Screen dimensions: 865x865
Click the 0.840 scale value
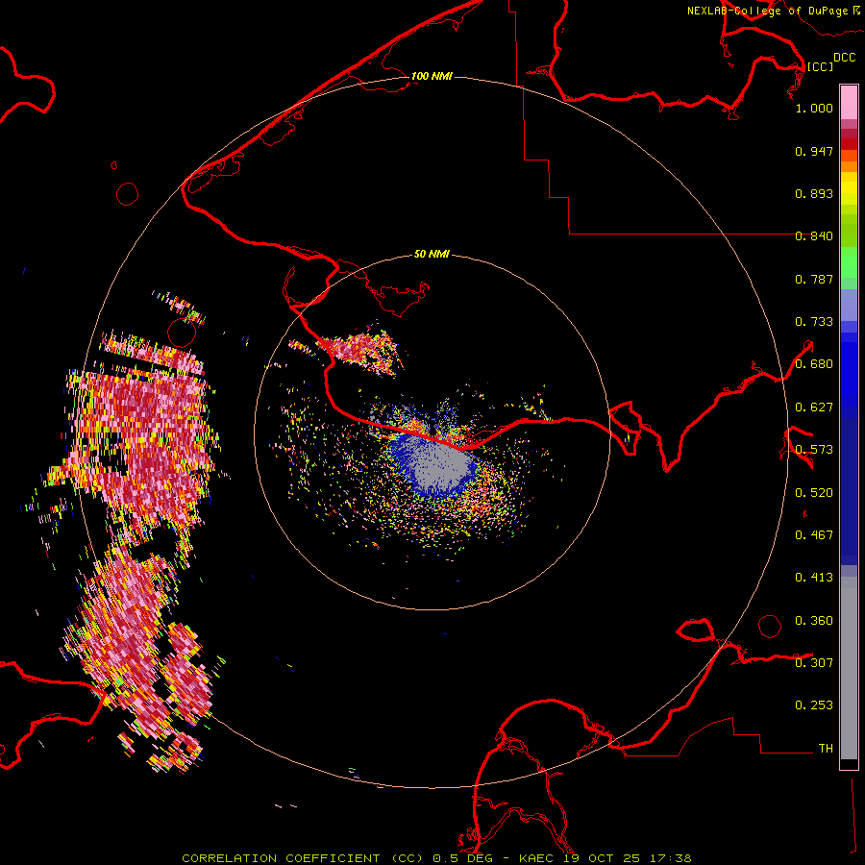point(814,236)
